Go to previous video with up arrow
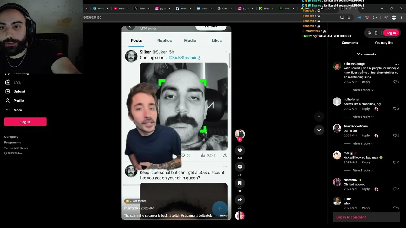The height and width of the screenshot is (228, 406). pyautogui.click(x=319, y=117)
